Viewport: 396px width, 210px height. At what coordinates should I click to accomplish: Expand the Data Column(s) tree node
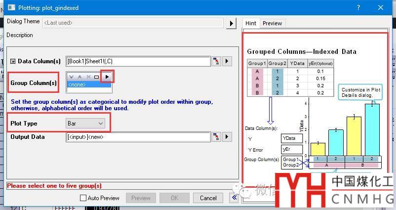coord(13,61)
